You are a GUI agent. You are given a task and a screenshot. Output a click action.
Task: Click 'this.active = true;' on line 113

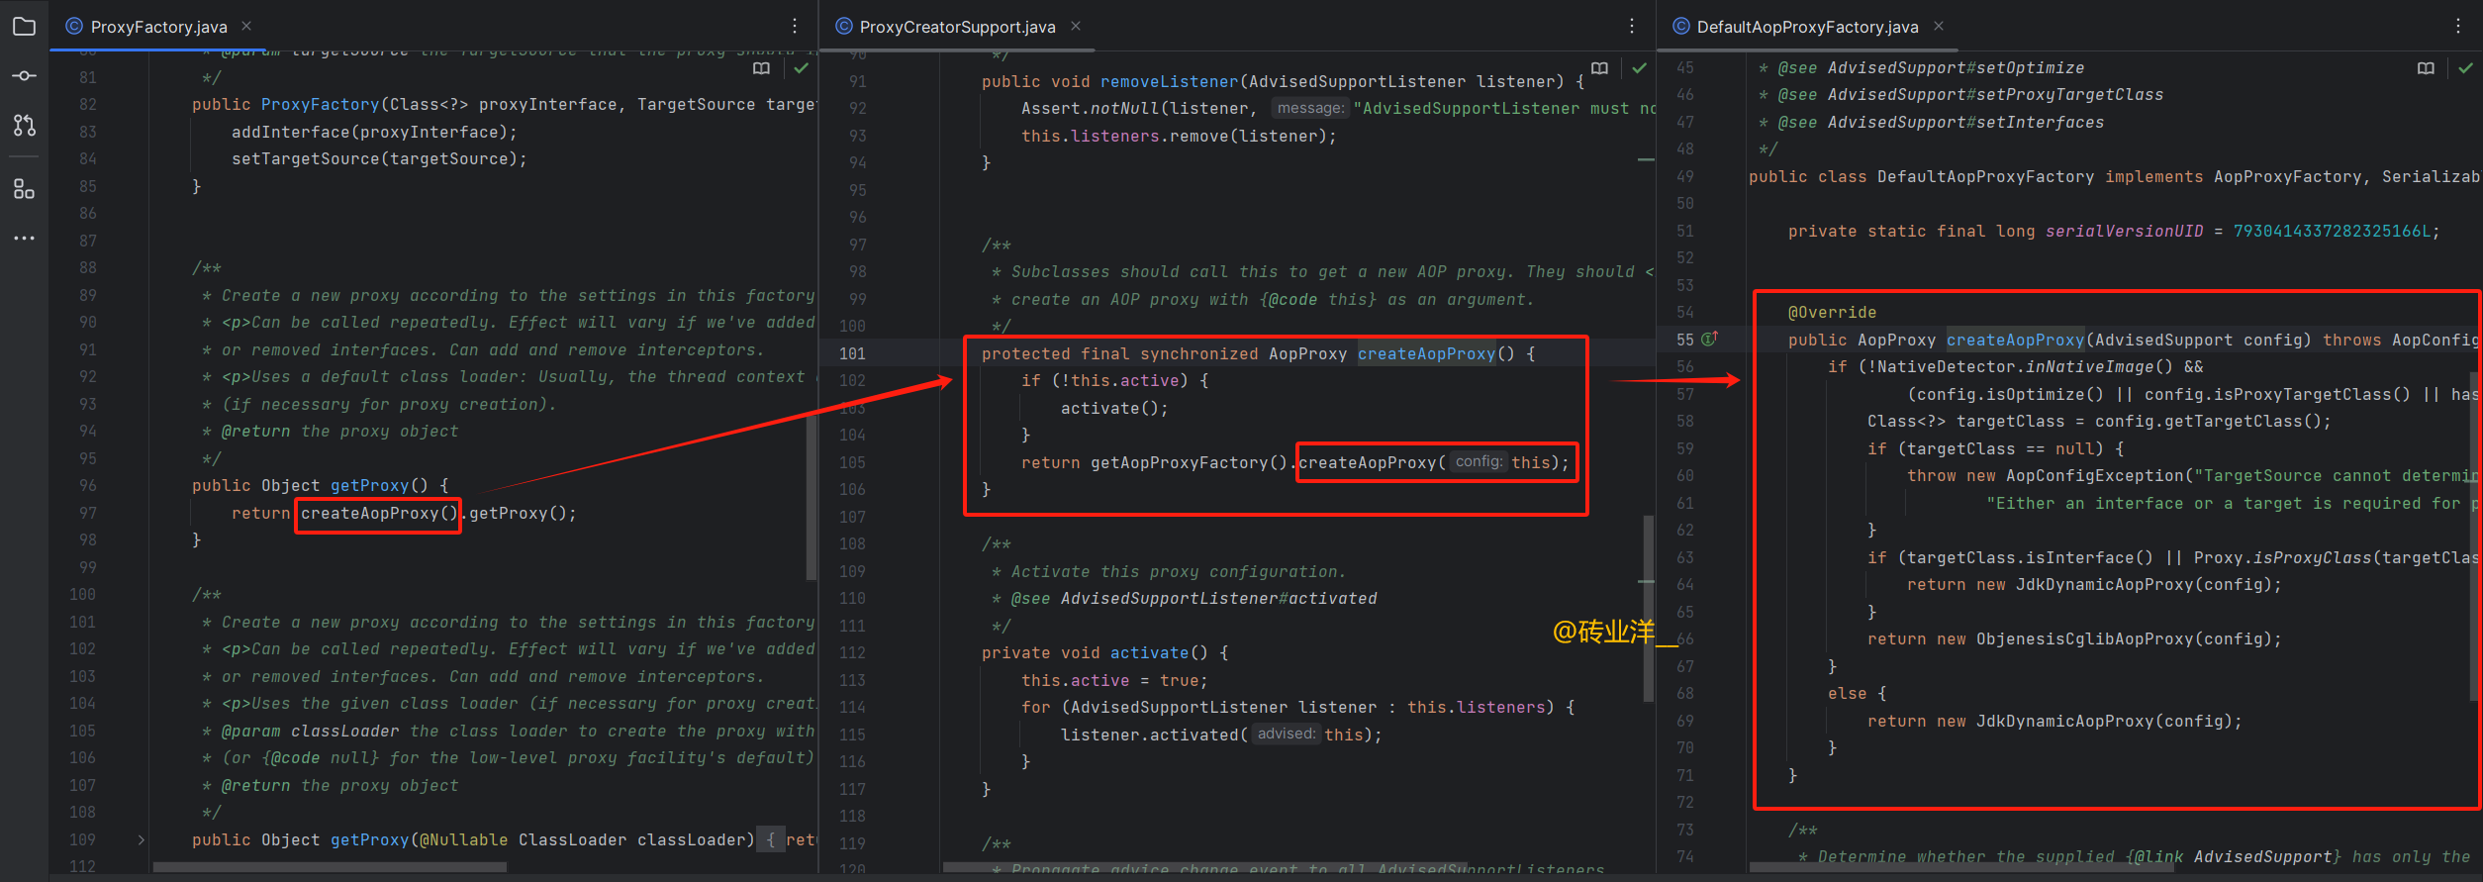pos(1114,681)
